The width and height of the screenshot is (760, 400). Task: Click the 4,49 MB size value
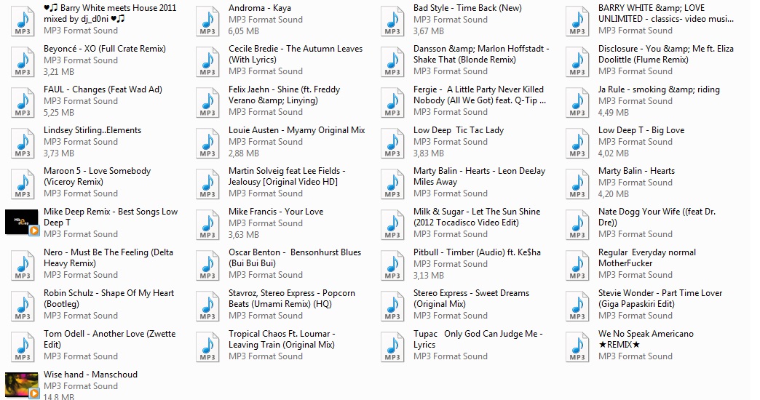pyautogui.click(x=613, y=112)
